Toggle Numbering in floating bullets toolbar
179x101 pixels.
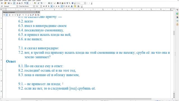click(7, 15)
